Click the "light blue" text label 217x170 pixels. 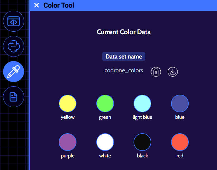click(142, 117)
